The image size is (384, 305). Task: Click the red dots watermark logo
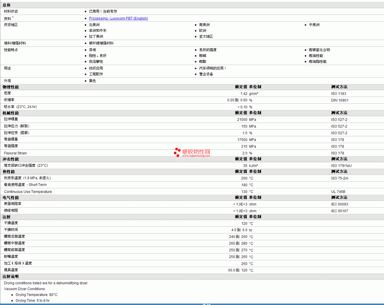pyautogui.click(x=177, y=152)
